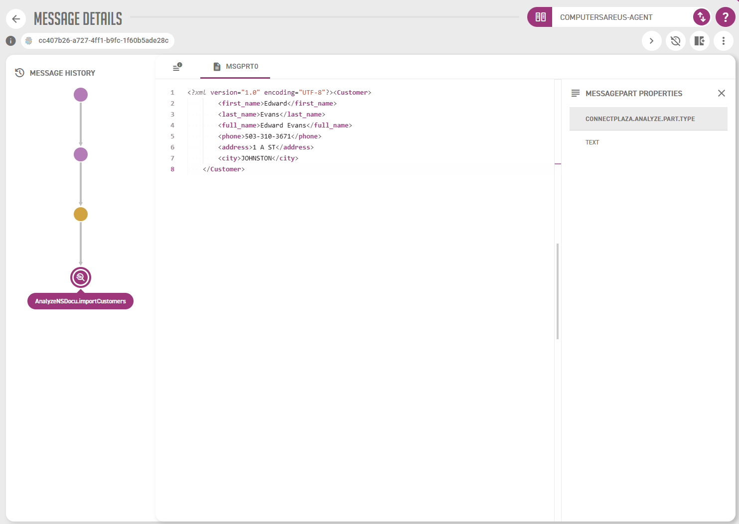Image resolution: width=739 pixels, height=524 pixels.
Task: Click the Message History clock icon
Action: coord(19,73)
